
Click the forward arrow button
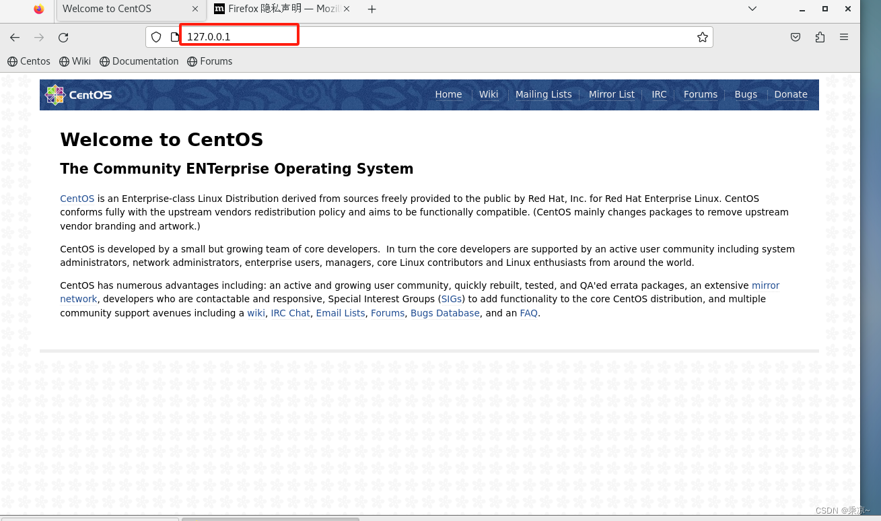tap(39, 38)
